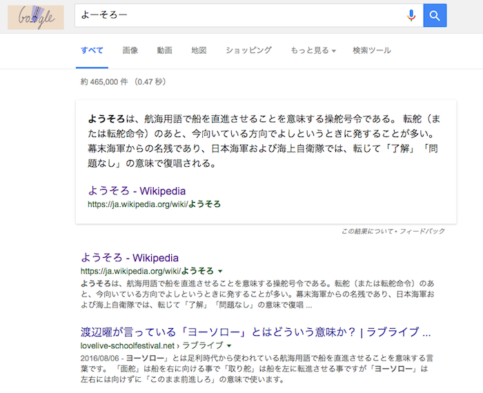Viewport: 483px width, 393px height.
Task: Open the ショッピング tab
Action: 248,50
